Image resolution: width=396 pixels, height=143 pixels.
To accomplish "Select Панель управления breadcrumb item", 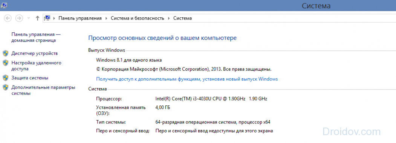I will (80, 18).
